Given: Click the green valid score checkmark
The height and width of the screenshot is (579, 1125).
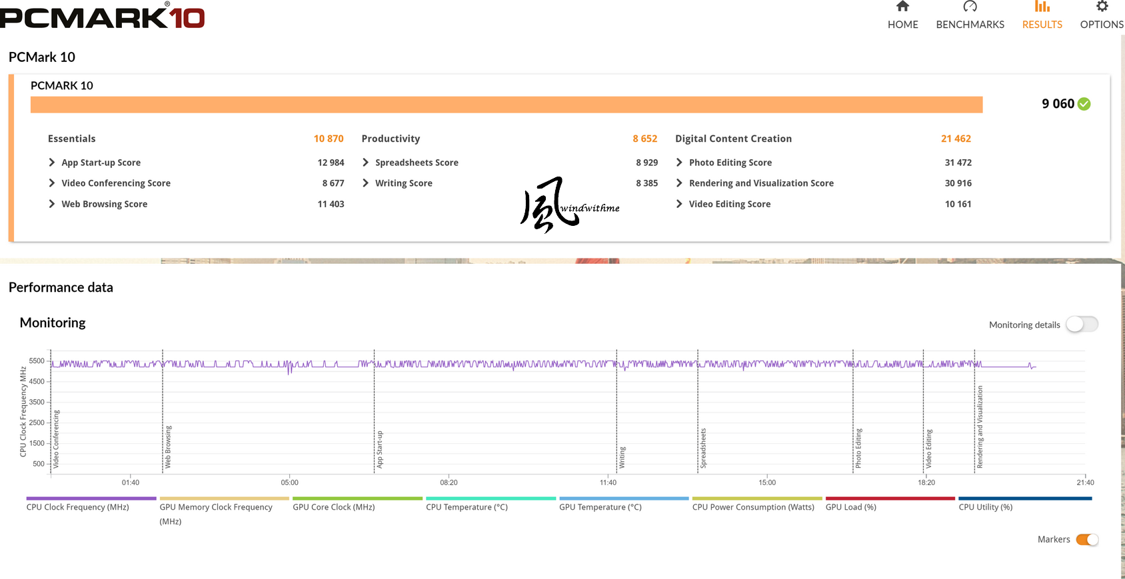Looking at the screenshot, I should coord(1084,104).
